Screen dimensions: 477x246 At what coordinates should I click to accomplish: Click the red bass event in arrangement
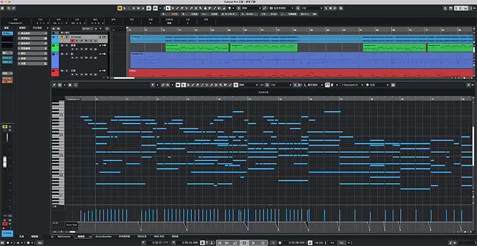point(301,73)
